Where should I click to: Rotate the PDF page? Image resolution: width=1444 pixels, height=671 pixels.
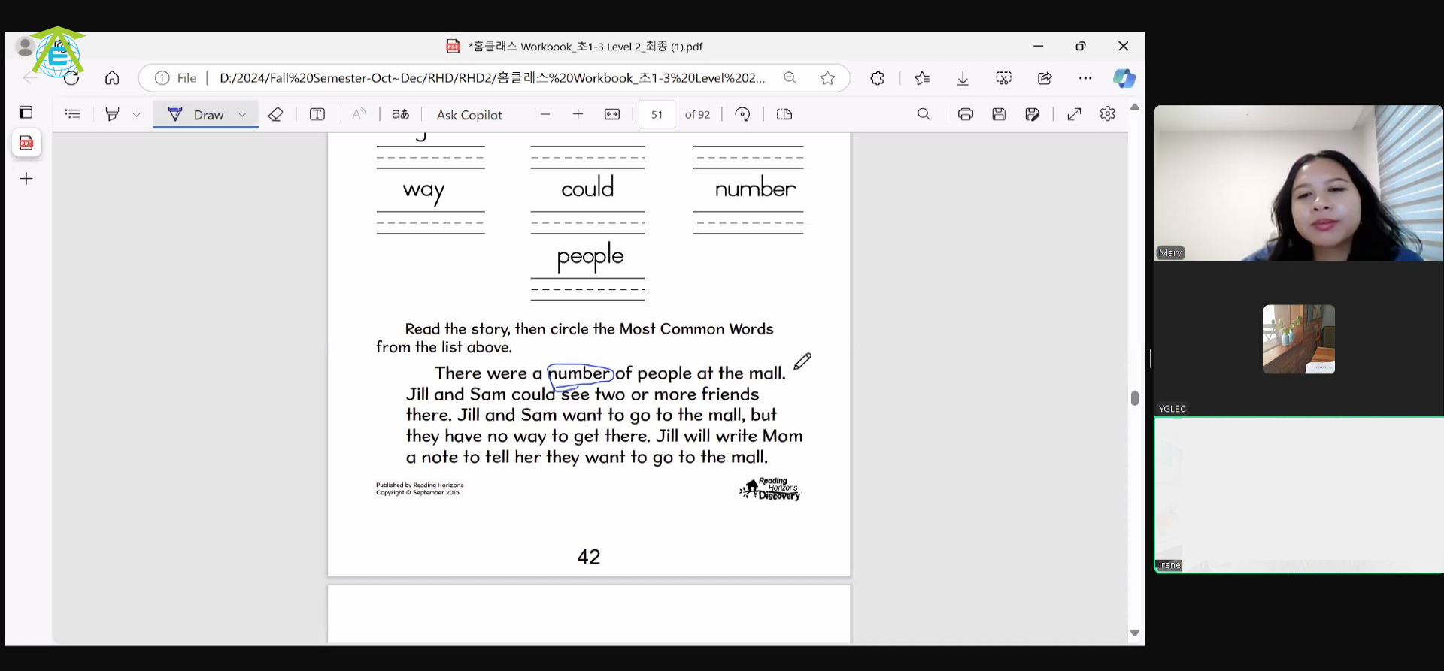tap(742, 114)
